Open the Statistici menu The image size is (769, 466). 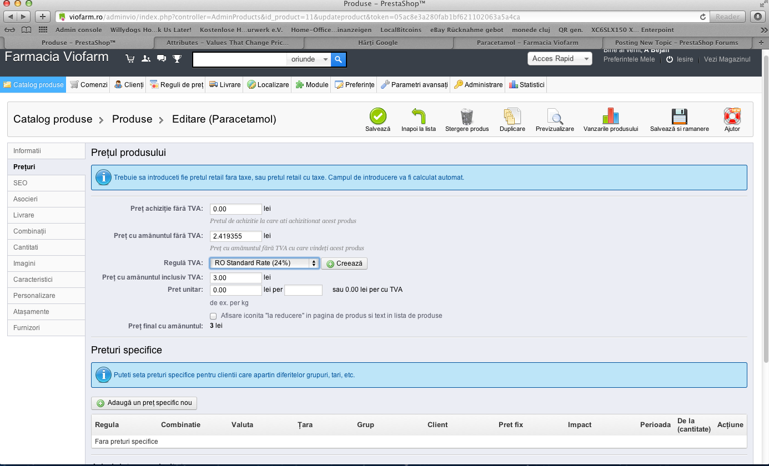coord(526,85)
